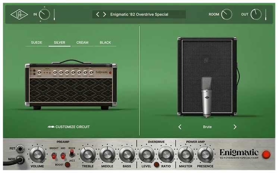278x173 pixels.
Task: Click the amp head image
Action: coord(71,85)
